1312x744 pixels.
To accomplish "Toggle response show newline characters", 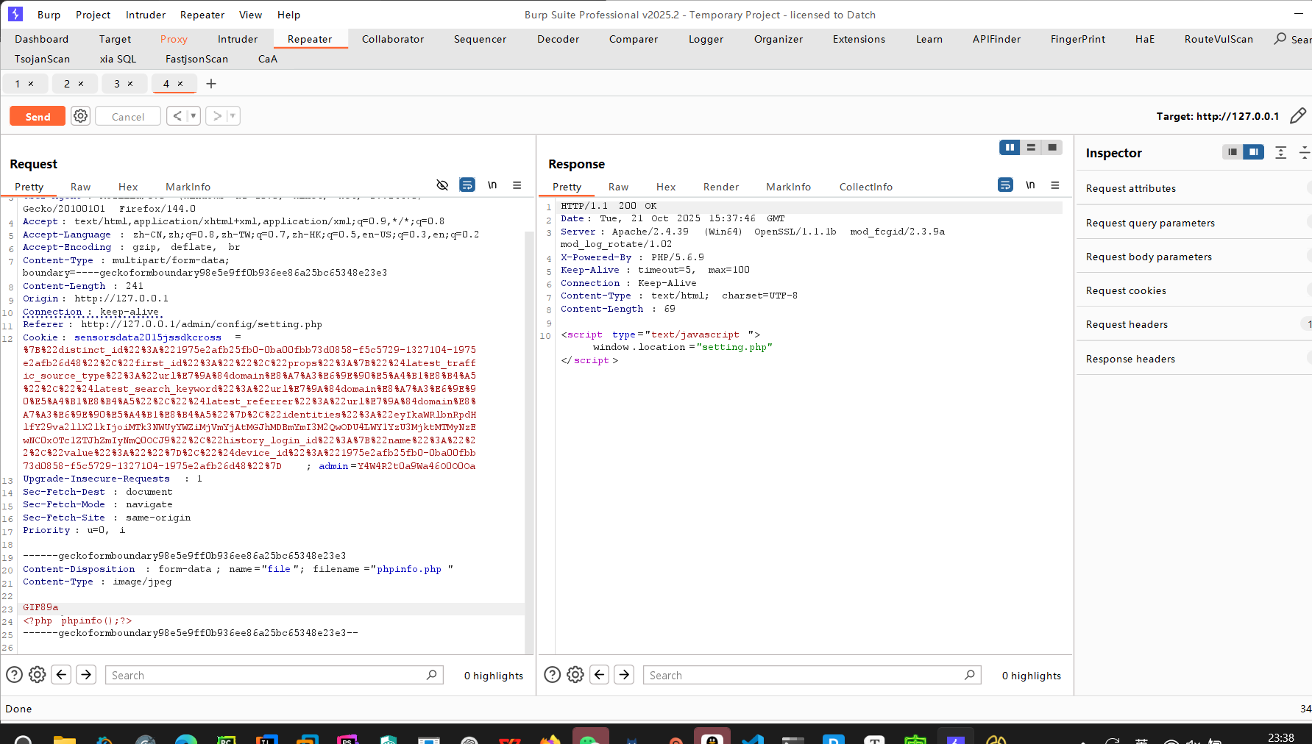I will pyautogui.click(x=1030, y=185).
